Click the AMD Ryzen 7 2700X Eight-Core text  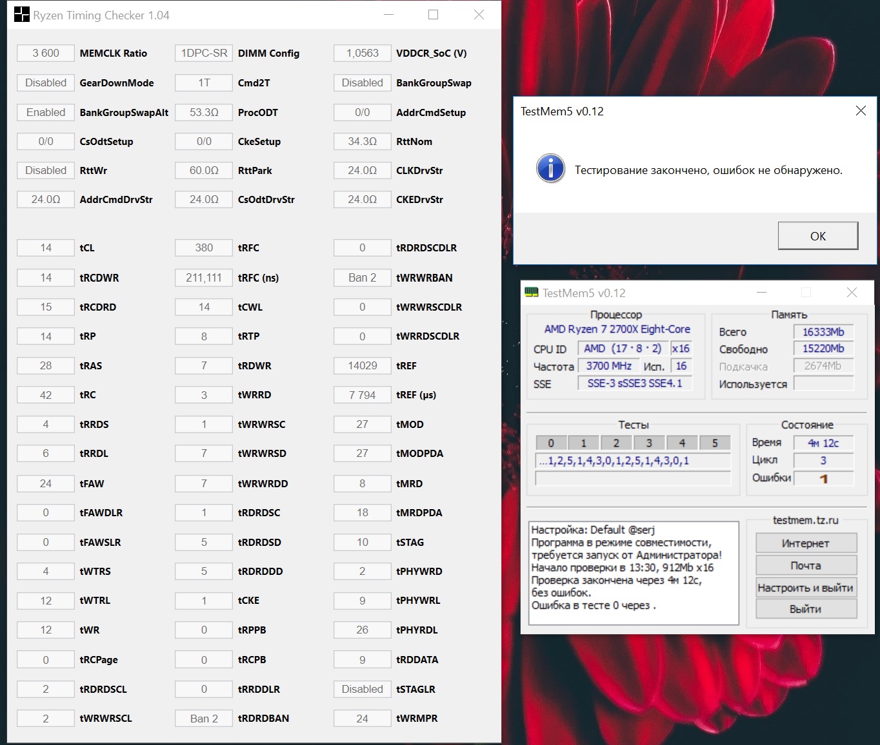617,329
